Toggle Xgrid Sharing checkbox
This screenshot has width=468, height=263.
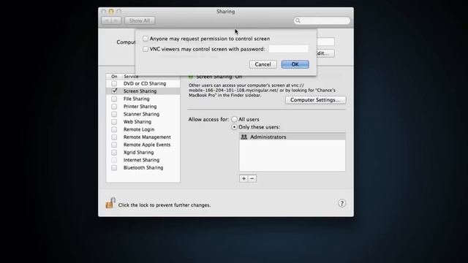point(114,153)
